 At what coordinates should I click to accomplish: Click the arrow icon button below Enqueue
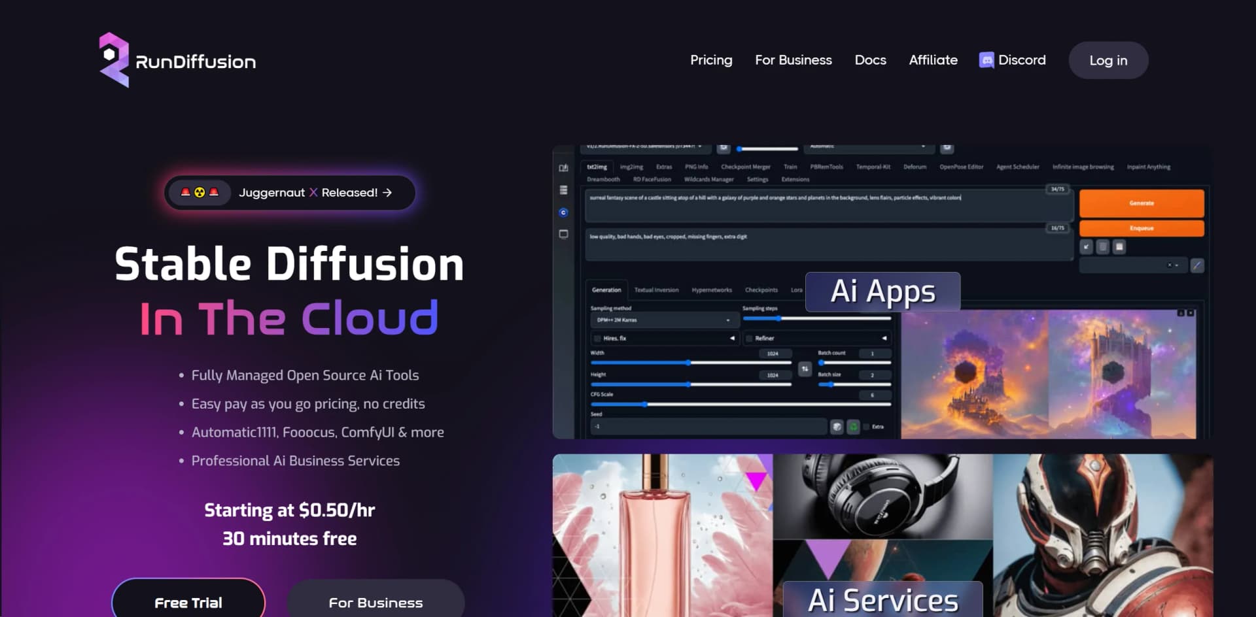[1087, 246]
